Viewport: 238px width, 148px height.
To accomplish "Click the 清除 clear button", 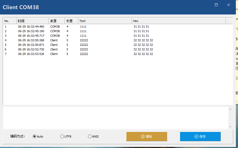I will 147,136.
